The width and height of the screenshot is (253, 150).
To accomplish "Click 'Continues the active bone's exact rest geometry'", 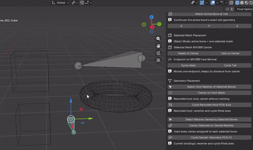I will click(204, 20).
